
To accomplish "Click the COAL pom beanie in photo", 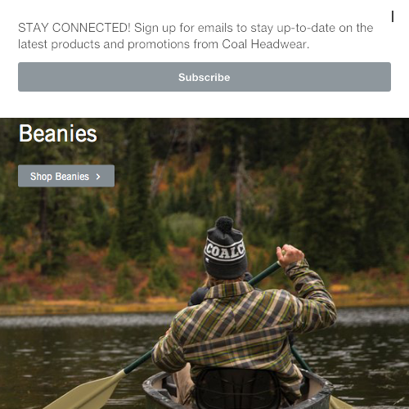I will pos(225,248).
